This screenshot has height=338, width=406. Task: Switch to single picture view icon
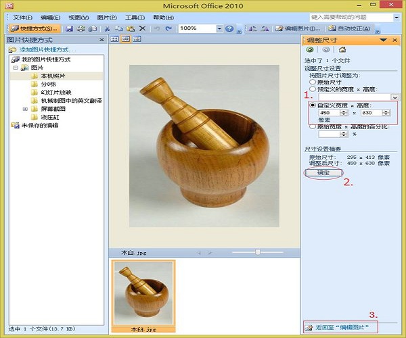135,40
